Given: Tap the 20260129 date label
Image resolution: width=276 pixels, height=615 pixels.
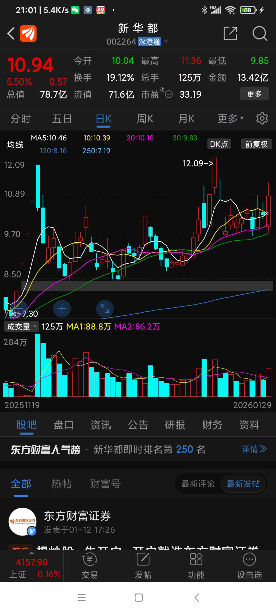Looking at the screenshot, I should (252, 405).
